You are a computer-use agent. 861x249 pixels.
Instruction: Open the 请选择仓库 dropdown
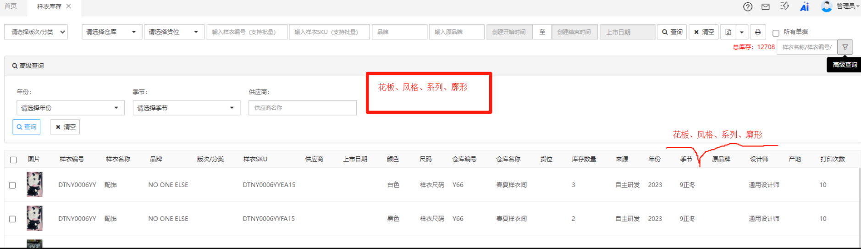(x=111, y=32)
